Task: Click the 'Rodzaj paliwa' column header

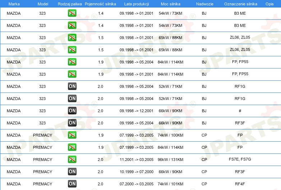Action: 69,4
